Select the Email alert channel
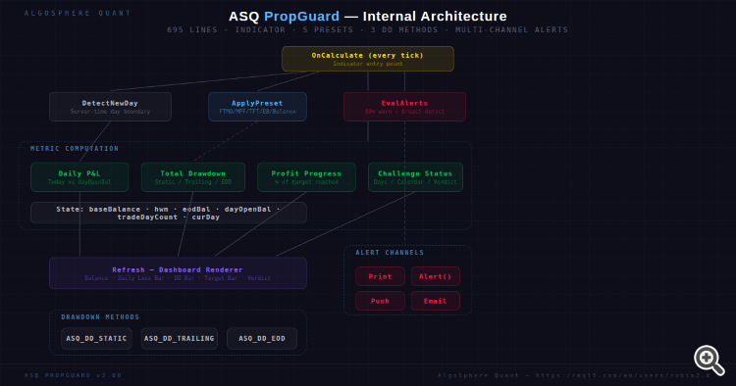The width and height of the screenshot is (736, 386). click(435, 301)
